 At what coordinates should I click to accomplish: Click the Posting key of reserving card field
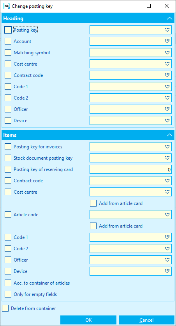click(x=130, y=169)
